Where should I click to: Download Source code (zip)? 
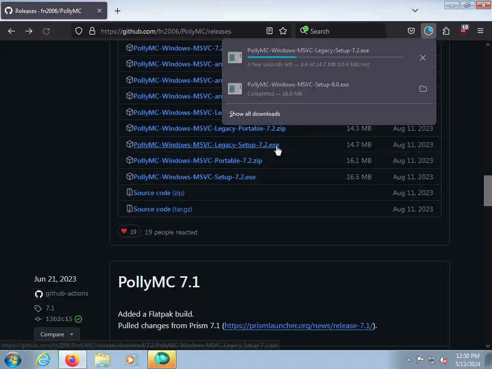point(159,193)
